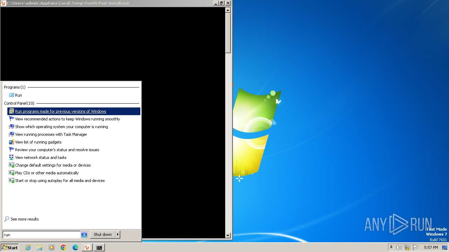The image size is (449, 252).
Task: Click the autoplay icon of Play CDs entry
Action: pyautogui.click(x=12, y=173)
